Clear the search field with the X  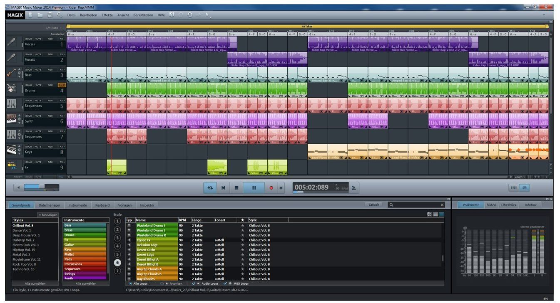pos(442,205)
